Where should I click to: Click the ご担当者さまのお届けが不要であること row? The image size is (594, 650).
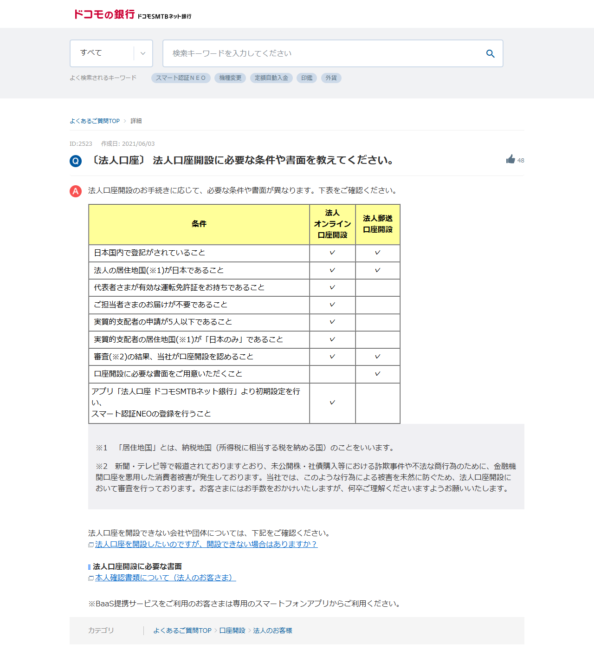244,305
